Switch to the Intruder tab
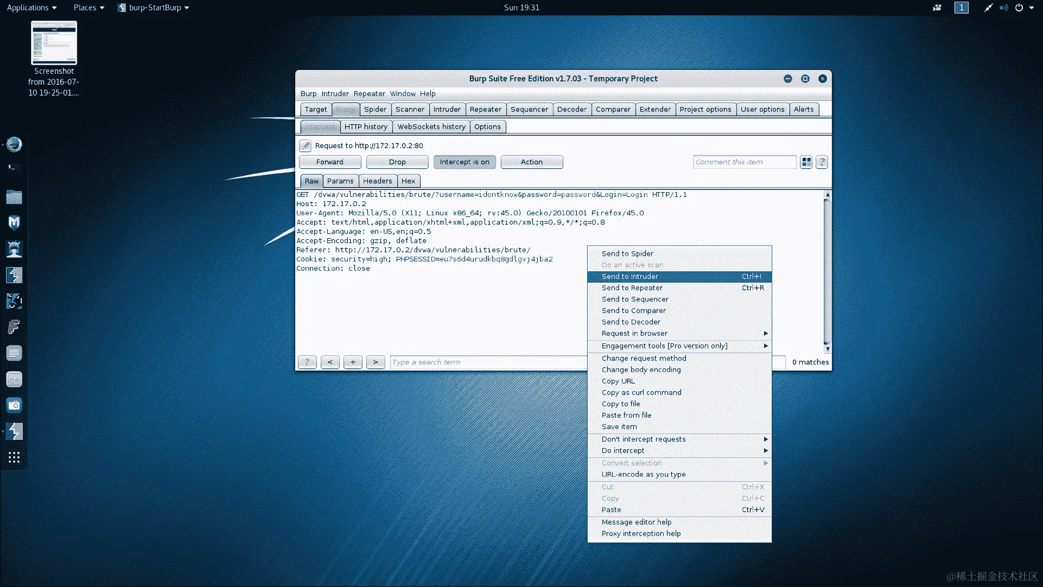 447,109
